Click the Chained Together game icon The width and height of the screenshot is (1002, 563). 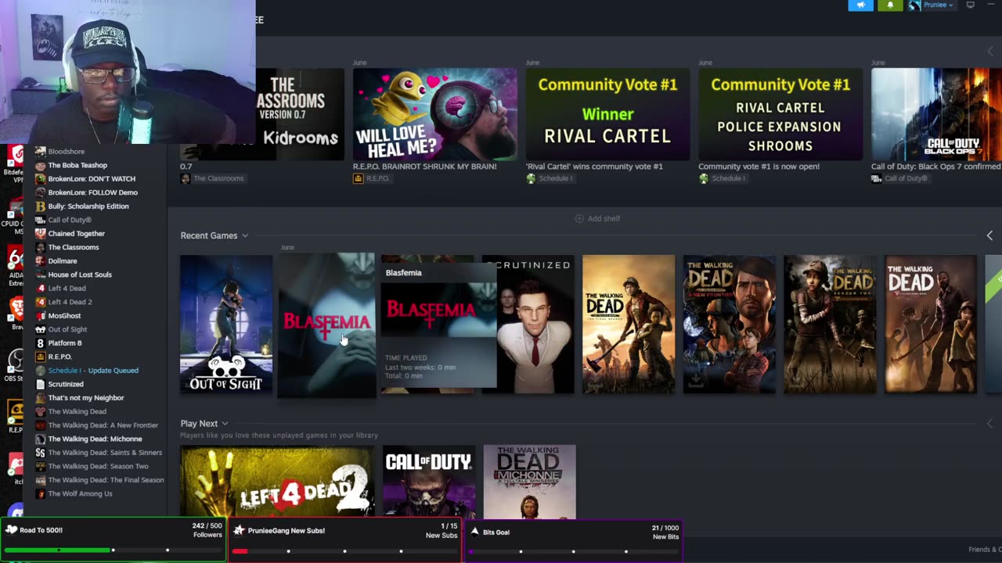(x=41, y=234)
